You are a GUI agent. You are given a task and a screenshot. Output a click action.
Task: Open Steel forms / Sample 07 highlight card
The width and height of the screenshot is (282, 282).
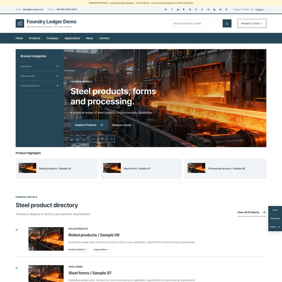141,169
